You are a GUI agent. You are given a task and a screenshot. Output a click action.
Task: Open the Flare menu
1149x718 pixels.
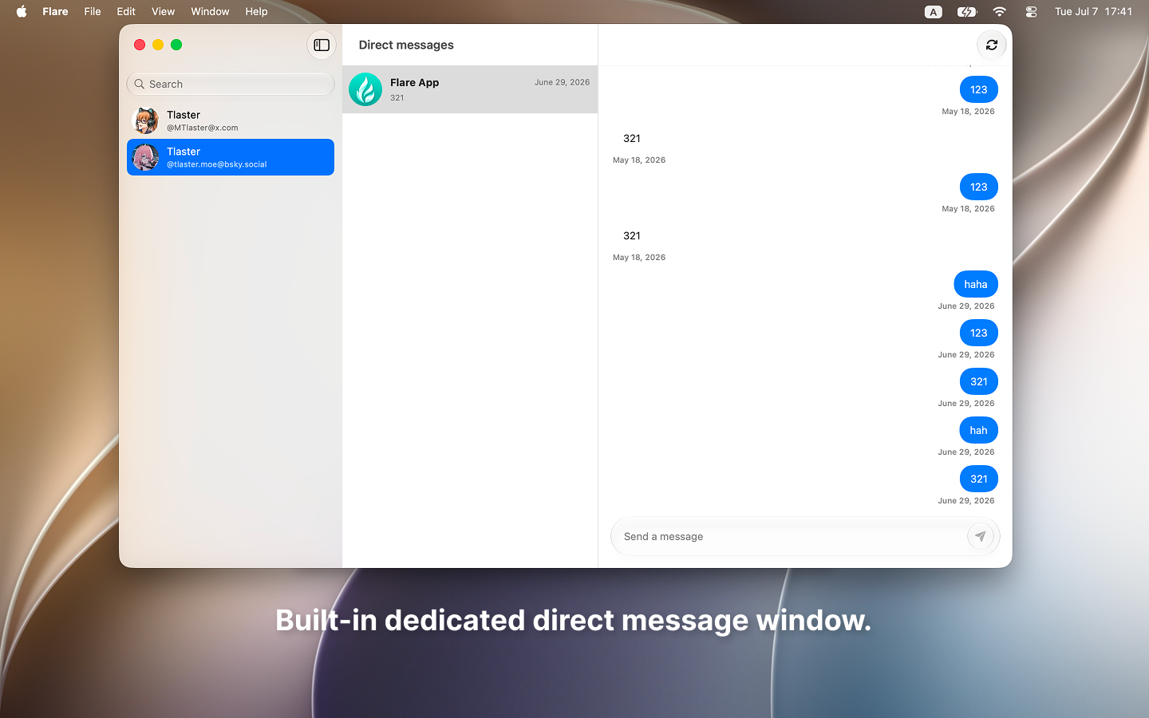(55, 11)
